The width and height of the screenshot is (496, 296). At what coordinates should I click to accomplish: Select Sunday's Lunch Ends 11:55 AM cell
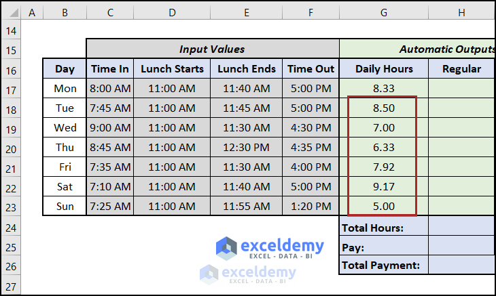(x=247, y=206)
